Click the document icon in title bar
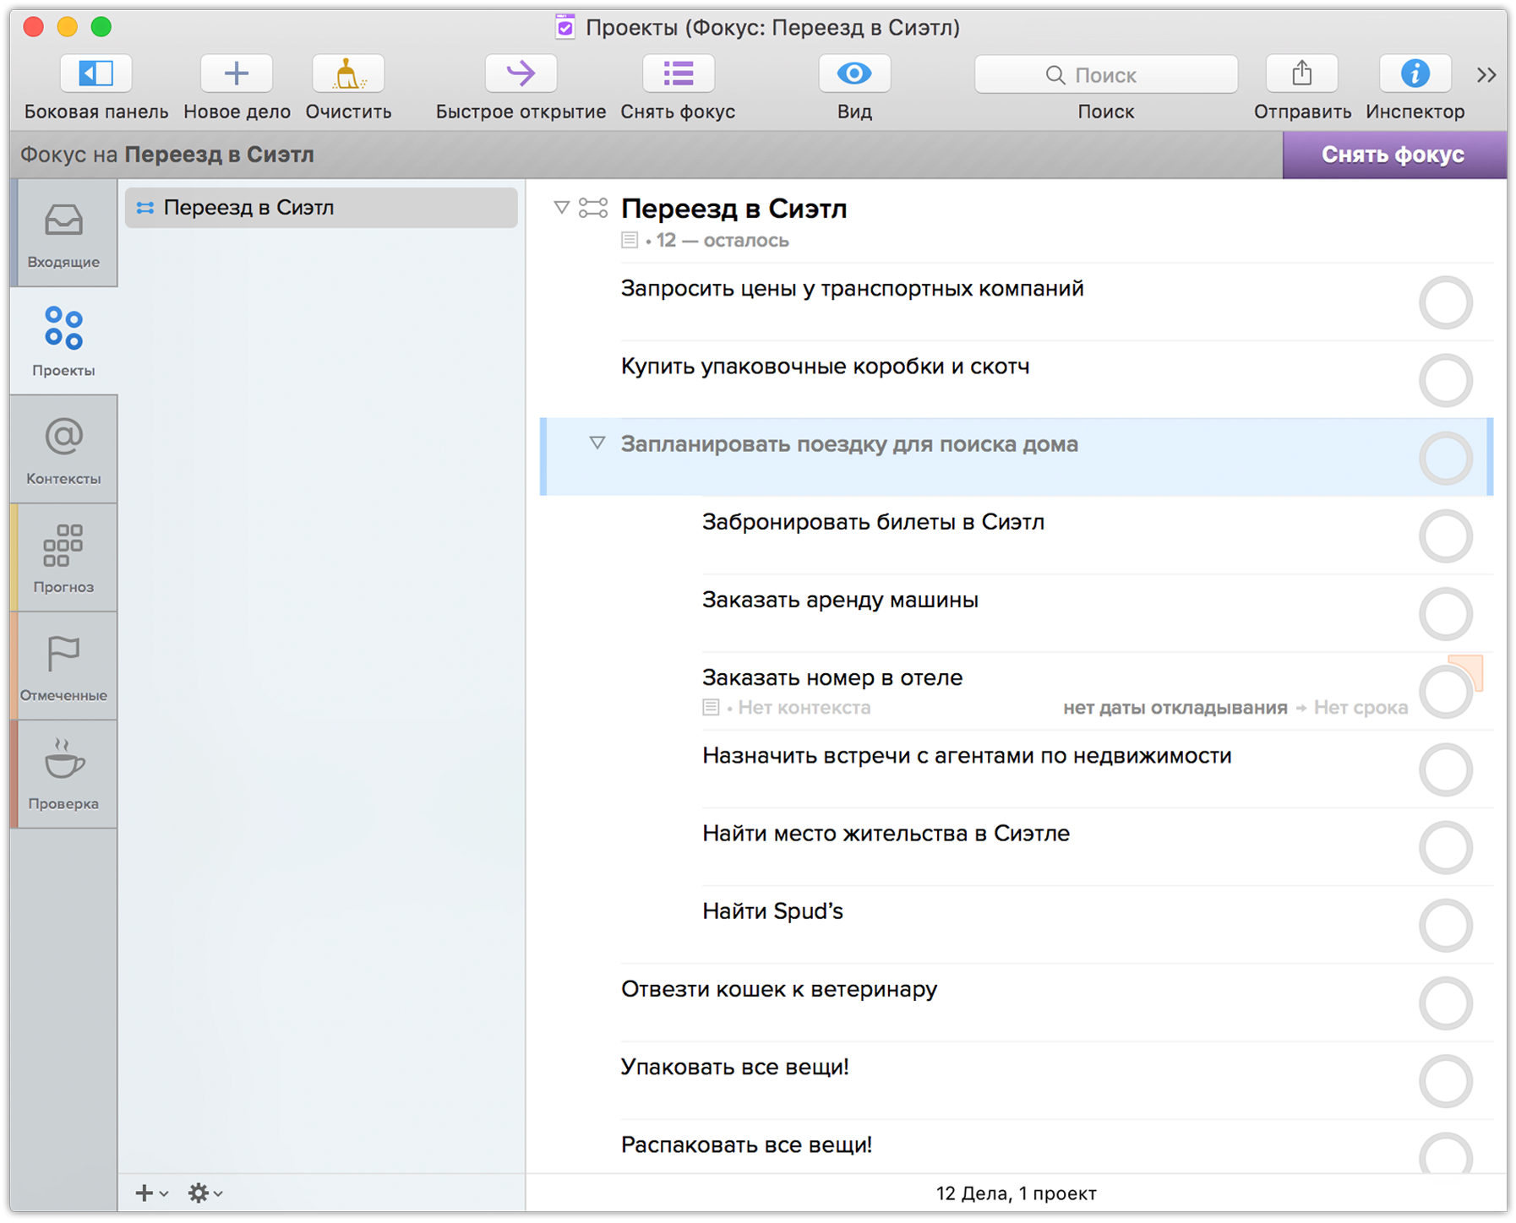 [565, 27]
